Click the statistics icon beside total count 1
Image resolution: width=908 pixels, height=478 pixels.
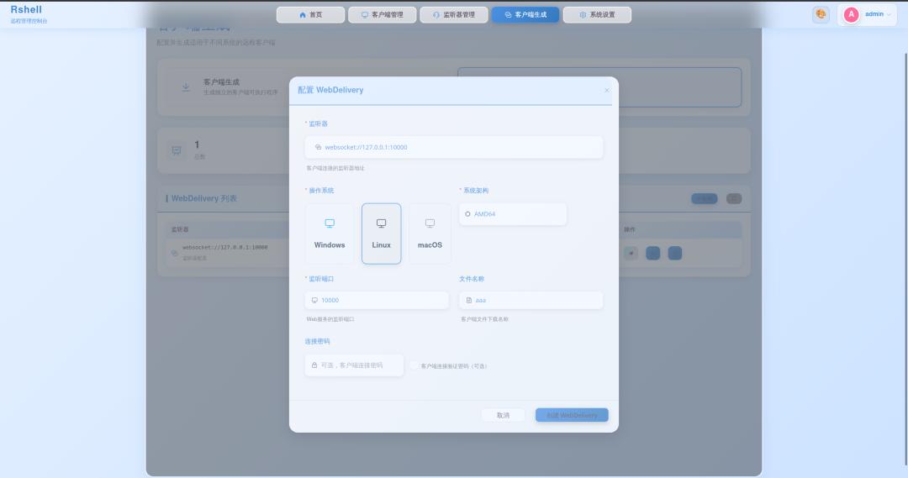pyautogui.click(x=177, y=150)
